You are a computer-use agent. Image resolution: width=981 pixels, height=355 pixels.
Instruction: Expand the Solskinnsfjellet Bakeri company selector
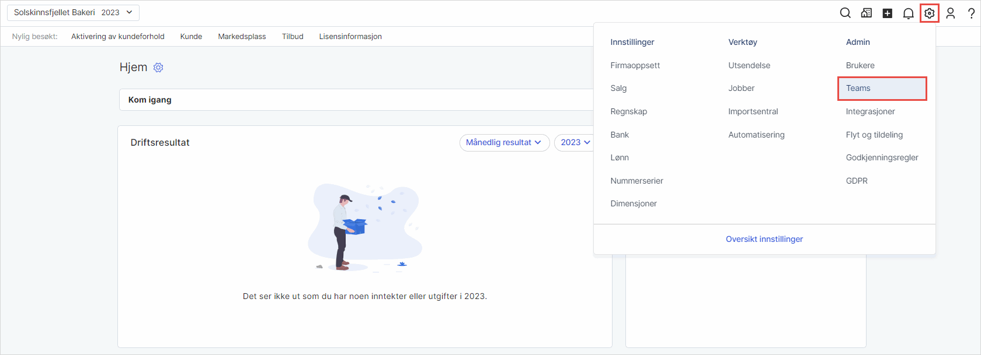(73, 12)
